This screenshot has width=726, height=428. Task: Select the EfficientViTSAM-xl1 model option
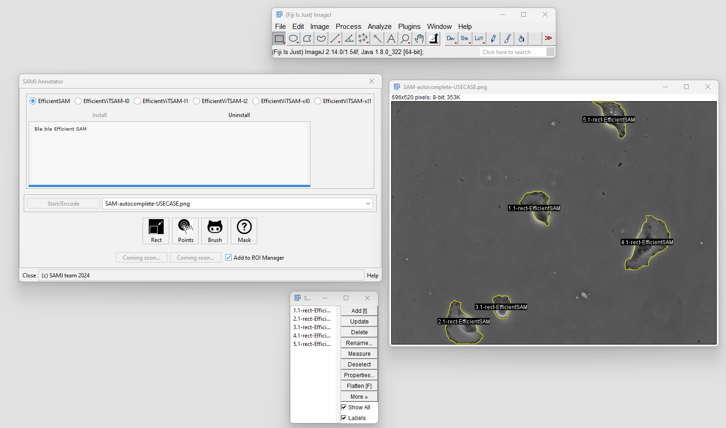343,101
